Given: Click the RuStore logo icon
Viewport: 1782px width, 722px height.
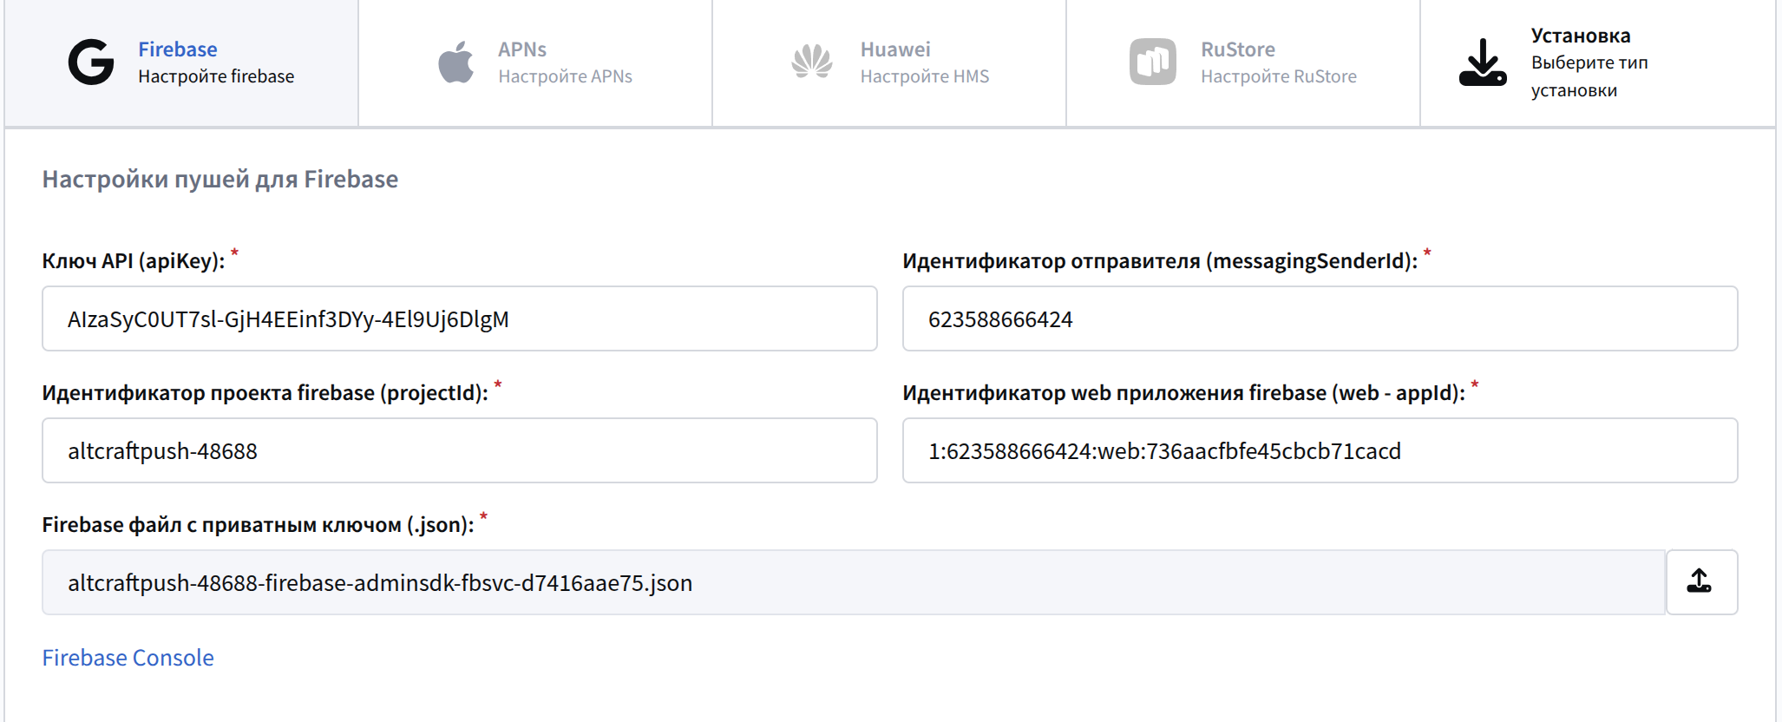Looking at the screenshot, I should tap(1153, 62).
